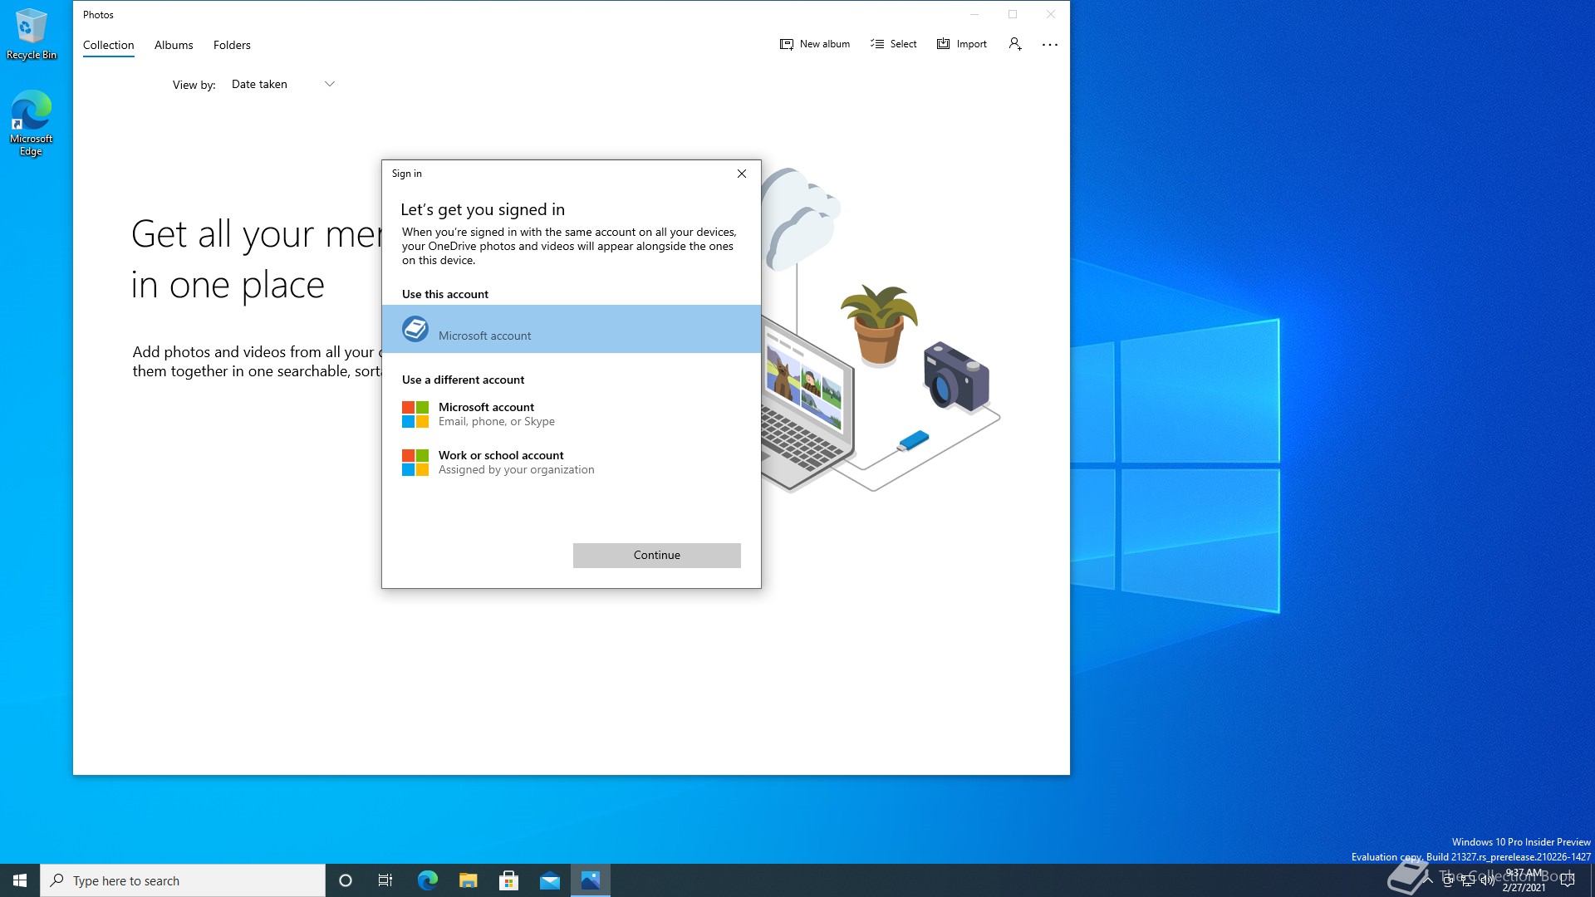Click the account sign-in person icon
Screen dimensions: 1595x897
pos(1015,44)
